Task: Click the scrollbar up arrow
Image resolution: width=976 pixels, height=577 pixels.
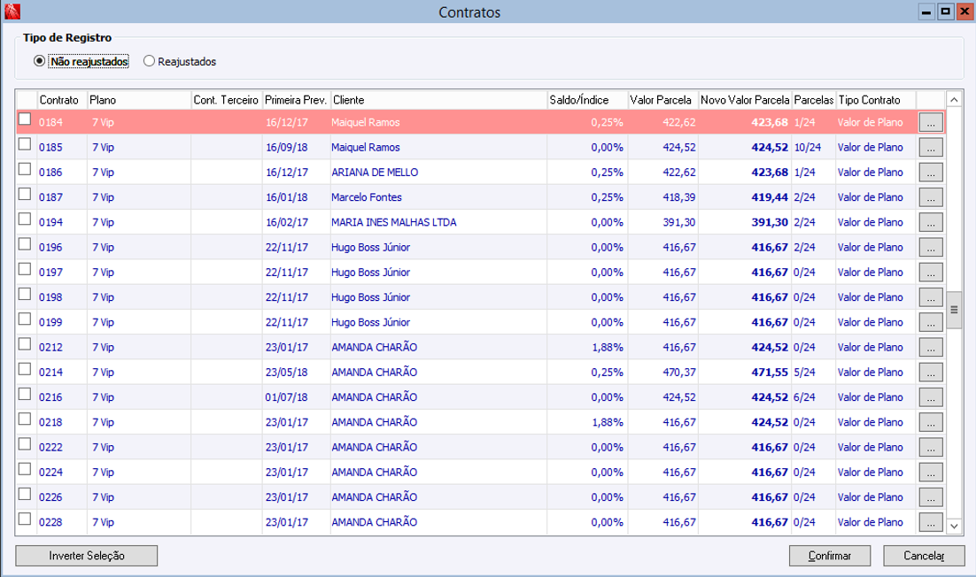Action: coord(954,99)
